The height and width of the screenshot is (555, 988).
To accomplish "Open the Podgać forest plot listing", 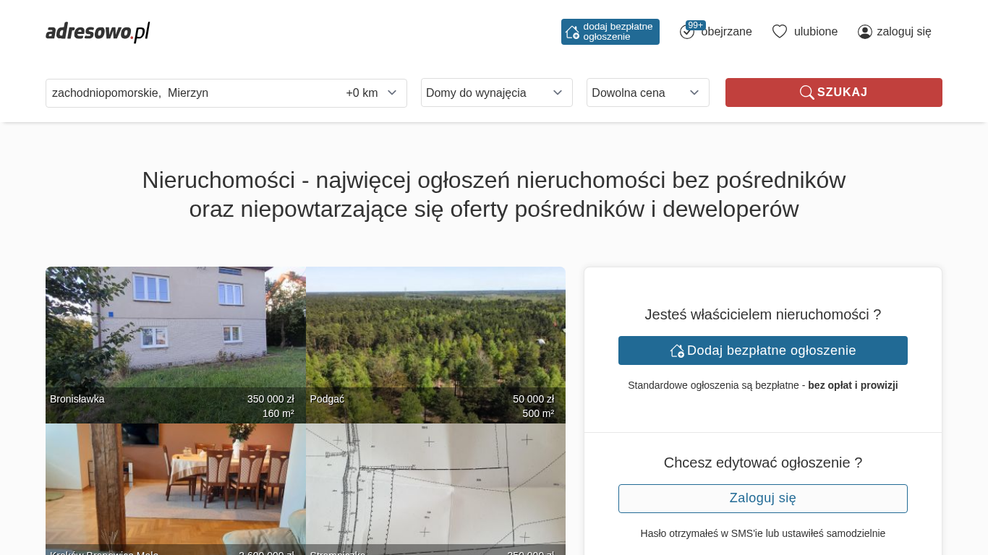I will tap(435, 332).
